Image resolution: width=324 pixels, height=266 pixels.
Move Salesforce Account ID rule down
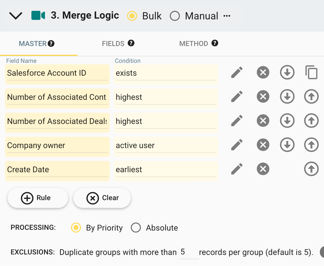(x=287, y=72)
